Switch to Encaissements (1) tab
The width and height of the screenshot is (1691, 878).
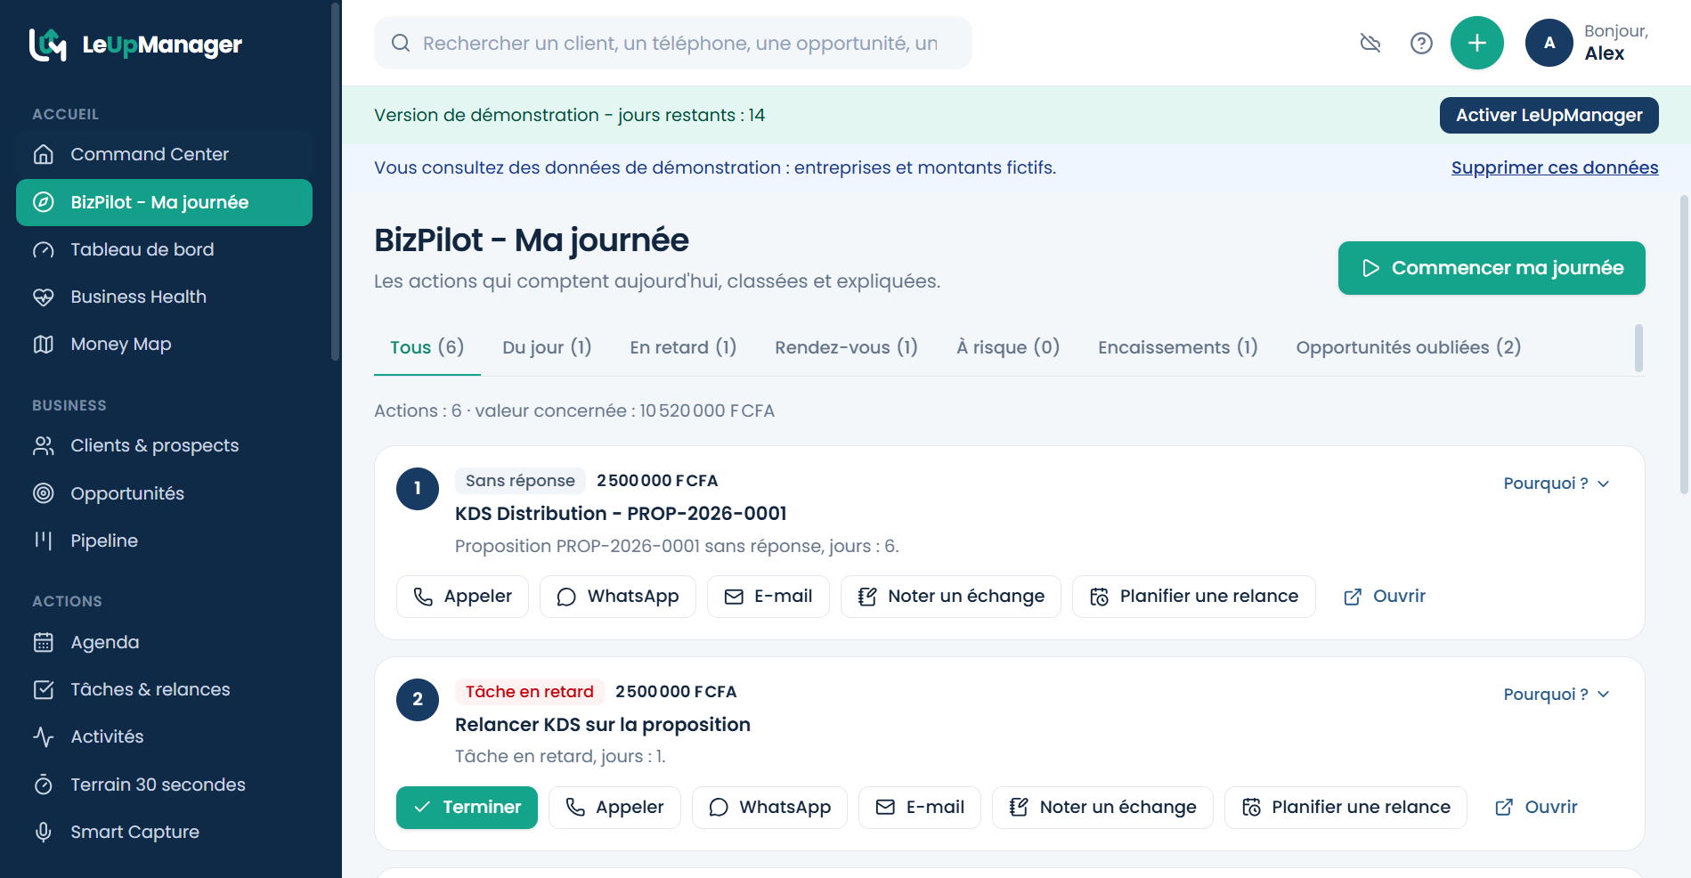point(1177,347)
